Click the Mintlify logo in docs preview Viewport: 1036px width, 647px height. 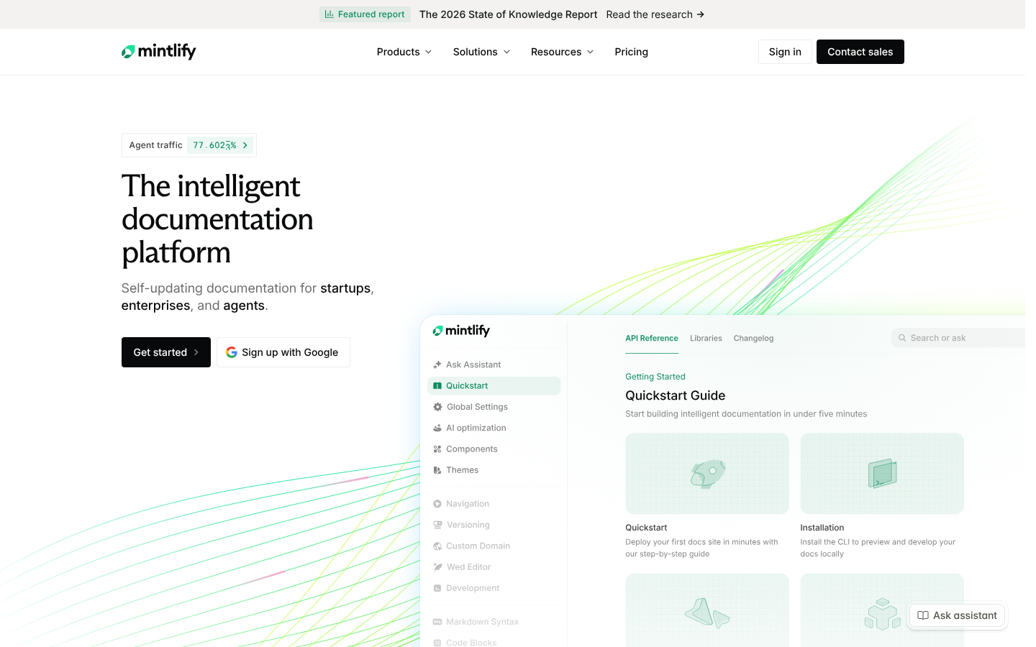pos(461,331)
